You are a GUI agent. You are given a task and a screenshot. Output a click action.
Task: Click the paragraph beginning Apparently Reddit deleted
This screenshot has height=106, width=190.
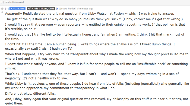coord(90,13)
